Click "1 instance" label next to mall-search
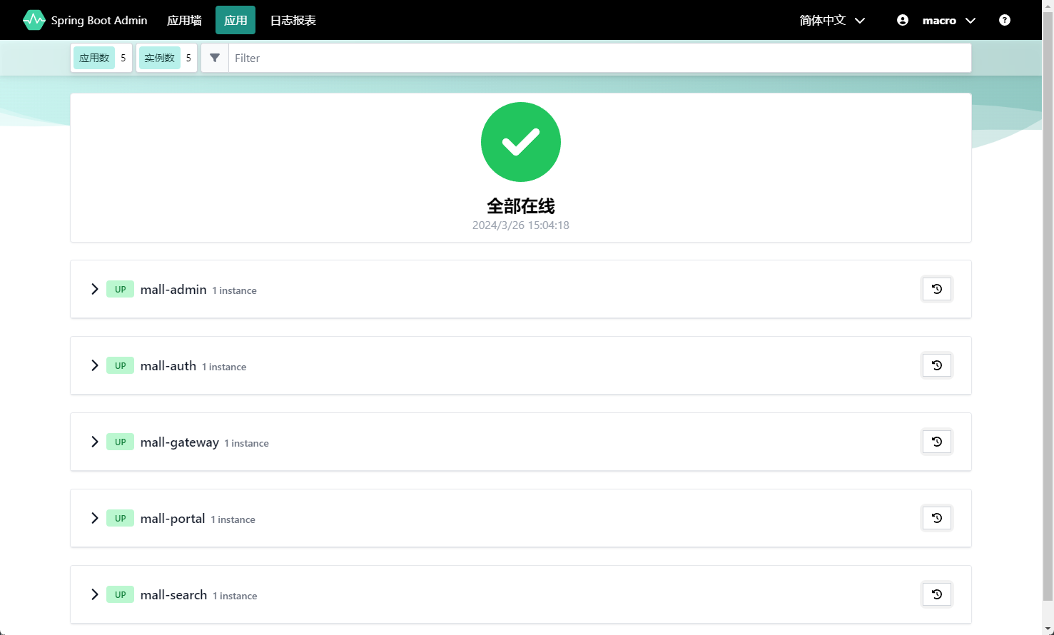Screen dimensions: 1054x635 [235, 596]
